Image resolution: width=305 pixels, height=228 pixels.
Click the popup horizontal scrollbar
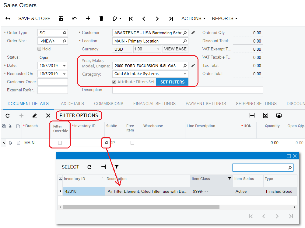[x=141, y=207]
